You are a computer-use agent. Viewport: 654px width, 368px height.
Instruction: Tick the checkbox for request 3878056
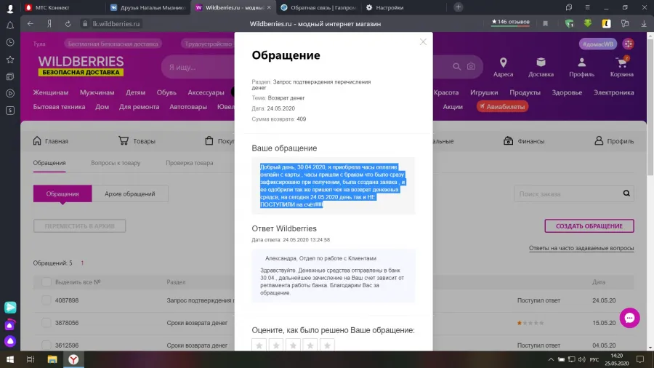tap(47, 323)
